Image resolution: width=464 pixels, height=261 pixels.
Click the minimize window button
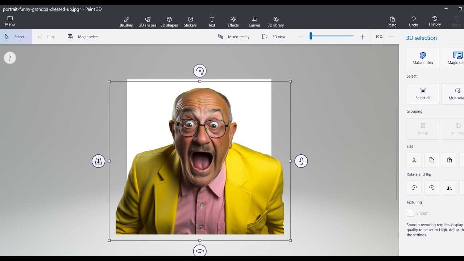(x=446, y=9)
